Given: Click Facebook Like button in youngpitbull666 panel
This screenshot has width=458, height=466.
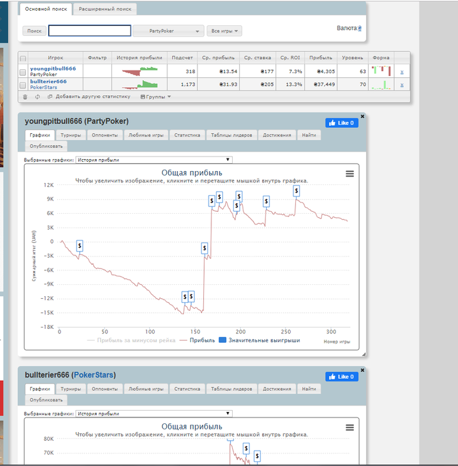Looking at the screenshot, I should 341,123.
